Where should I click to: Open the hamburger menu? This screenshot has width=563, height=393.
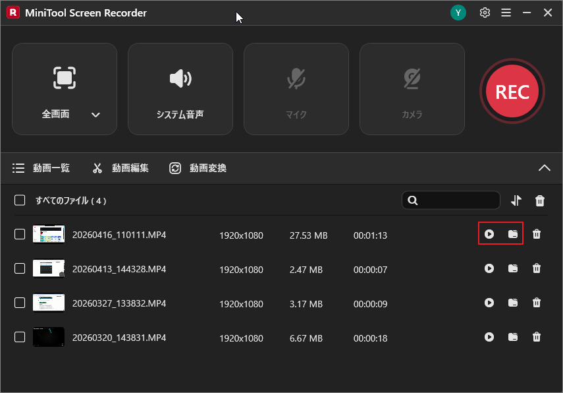506,13
